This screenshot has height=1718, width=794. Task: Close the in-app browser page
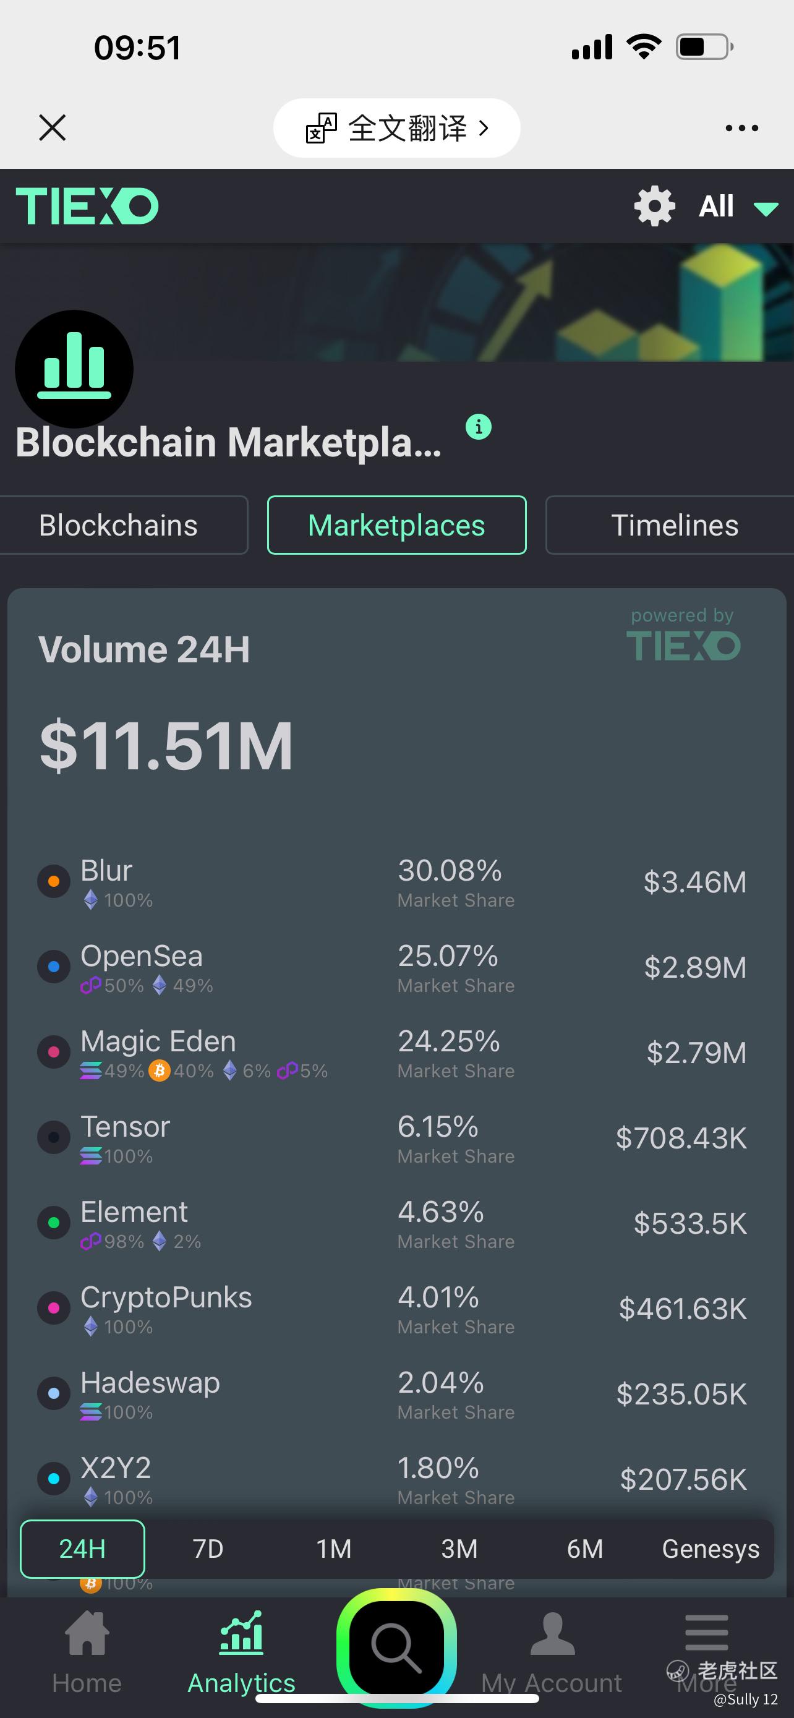(53, 128)
